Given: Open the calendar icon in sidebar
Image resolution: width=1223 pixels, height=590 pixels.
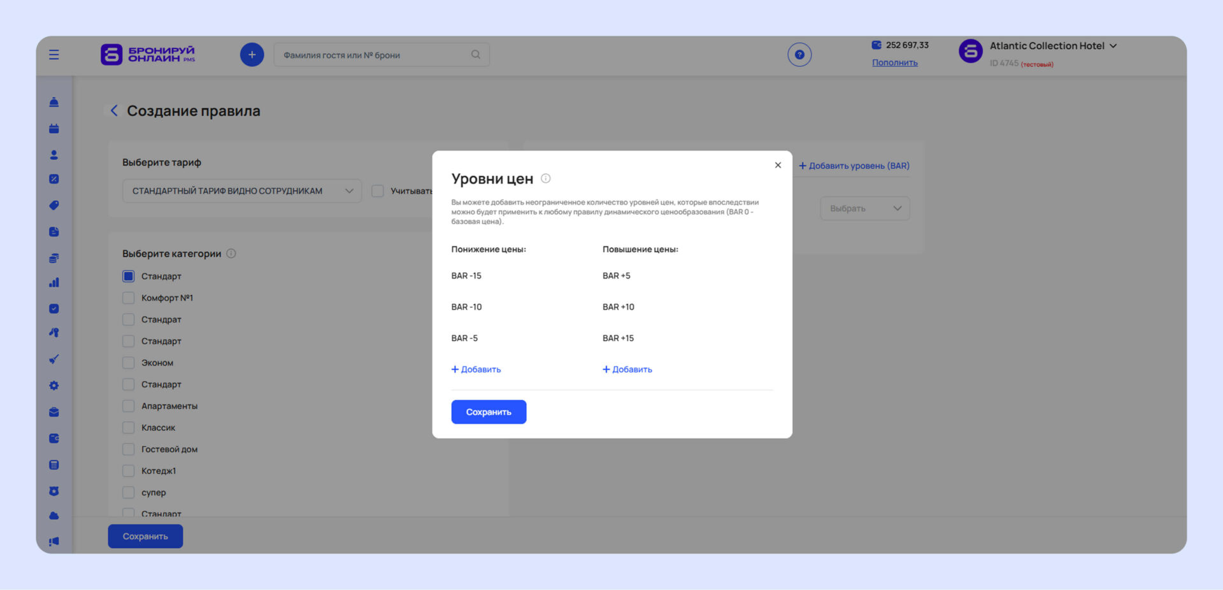Looking at the screenshot, I should pos(54,129).
